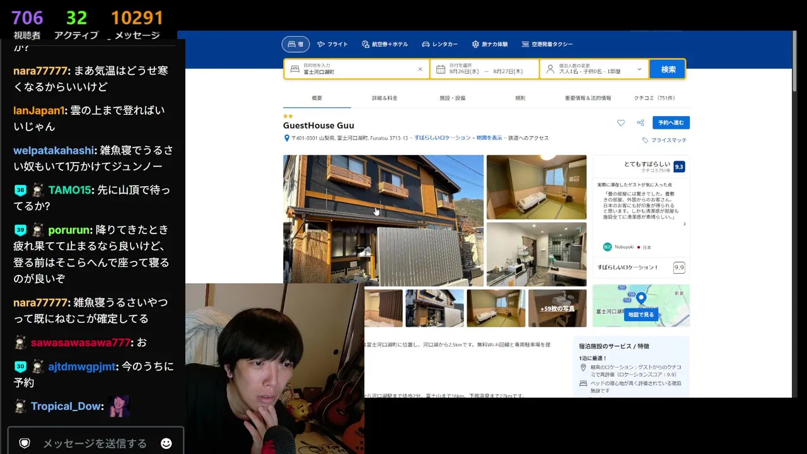Click the 宿泊施設のサービス / 特徴 heading
The image size is (807, 454).
tap(614, 346)
